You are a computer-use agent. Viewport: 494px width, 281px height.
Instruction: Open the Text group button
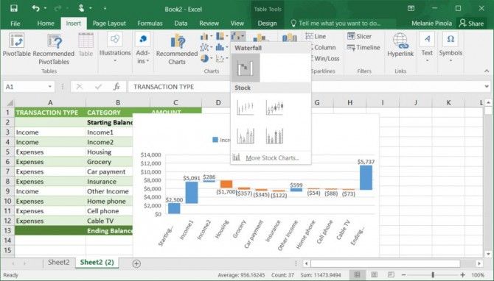[x=427, y=47]
